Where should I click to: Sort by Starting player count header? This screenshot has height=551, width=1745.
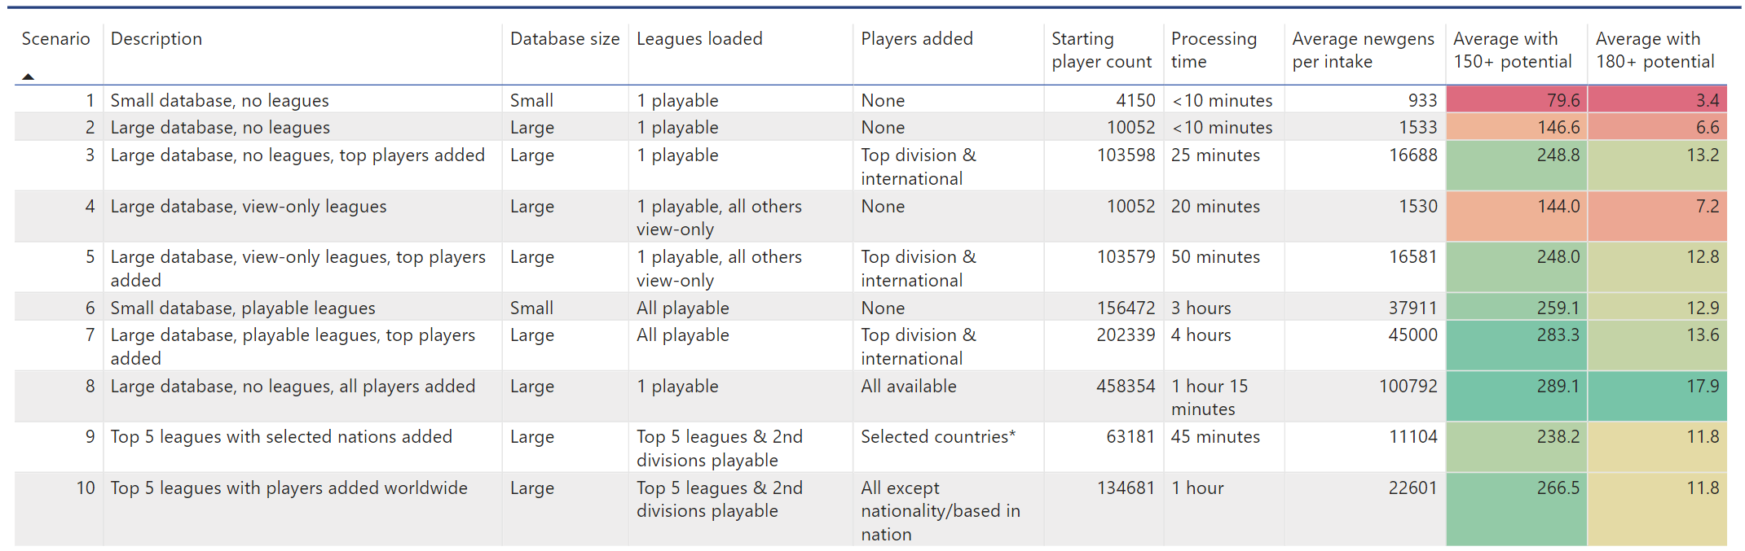pyautogui.click(x=1101, y=50)
